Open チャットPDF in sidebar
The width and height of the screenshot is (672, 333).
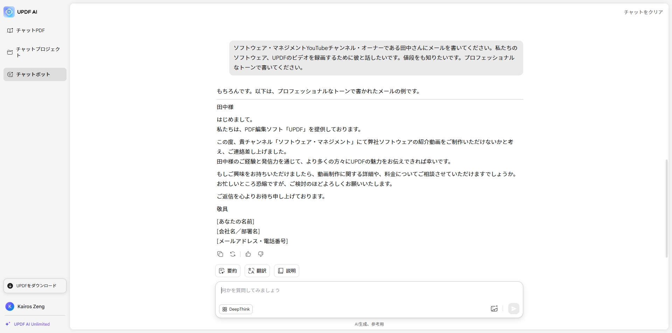pos(35,30)
